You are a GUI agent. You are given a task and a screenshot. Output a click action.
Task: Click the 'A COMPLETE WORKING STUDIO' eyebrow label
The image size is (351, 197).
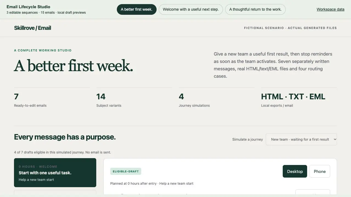(43, 50)
